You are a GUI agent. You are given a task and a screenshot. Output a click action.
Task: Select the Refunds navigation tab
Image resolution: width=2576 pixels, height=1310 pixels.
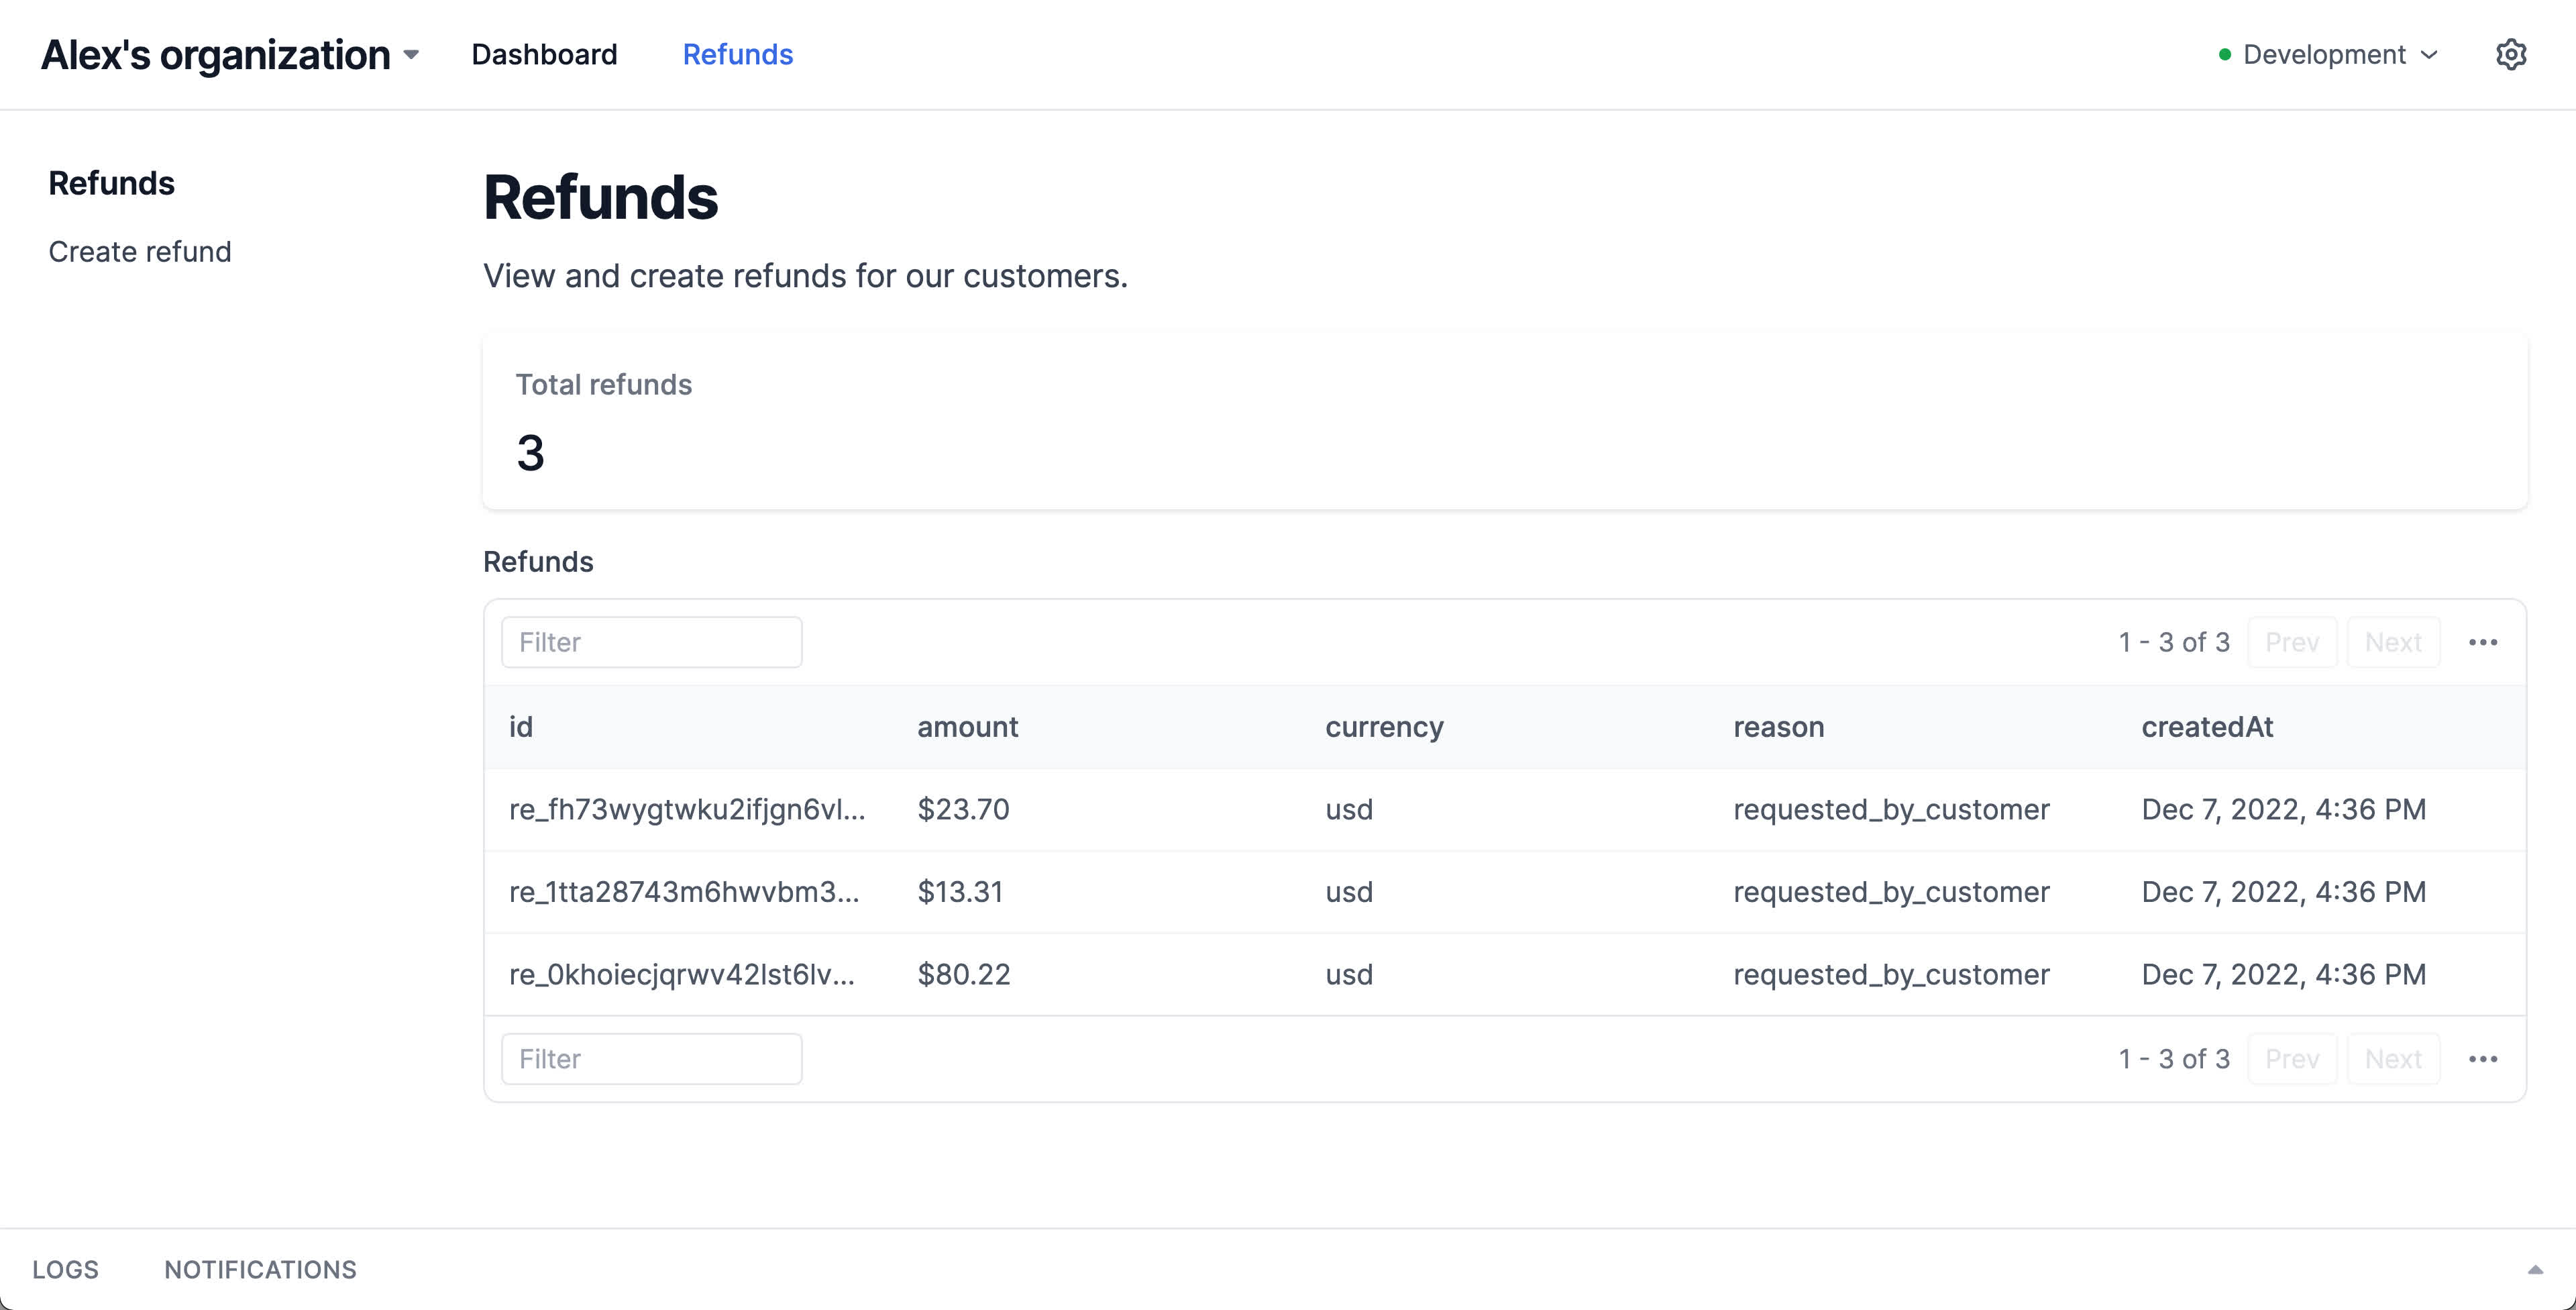[737, 55]
